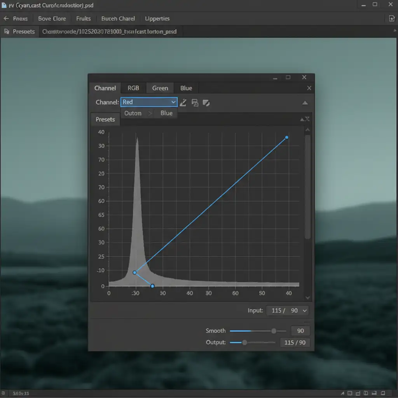
Task: Click the document icon at top-right toolbar
Action: (x=392, y=19)
